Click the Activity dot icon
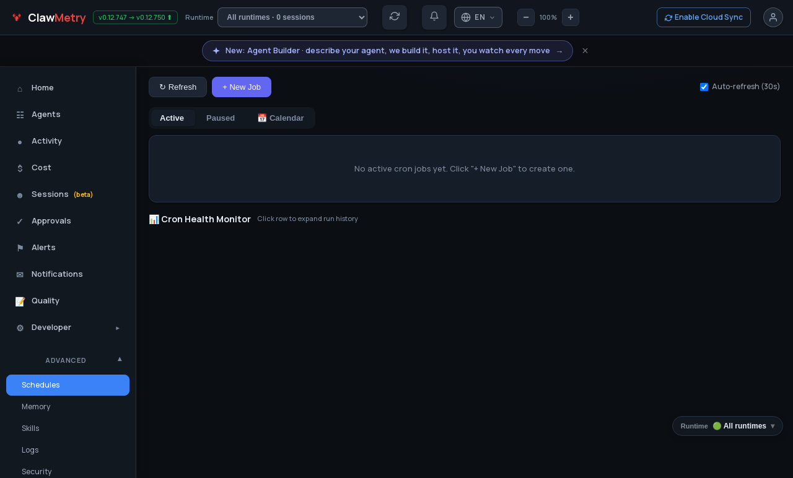This screenshot has width=793, height=478. click(20, 142)
